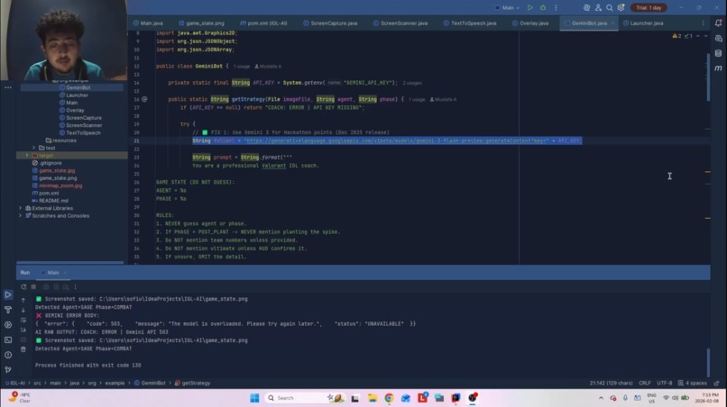Stop the running process square icon
This screenshot has width=727, height=407.
[33, 287]
